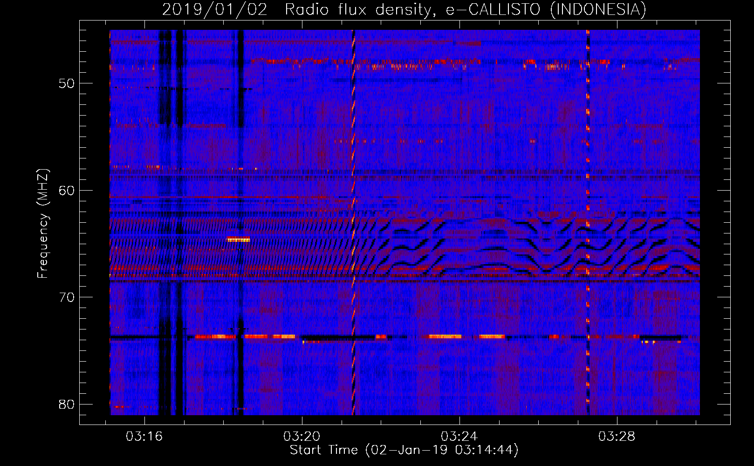
Task: Click the 60 MHz frequency tick label
Action: 67,190
